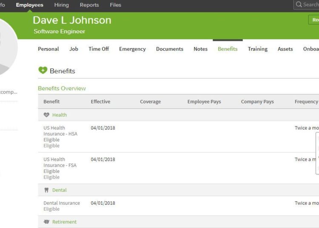319x228 pixels.
Task: View the Training tab
Action: (258, 49)
